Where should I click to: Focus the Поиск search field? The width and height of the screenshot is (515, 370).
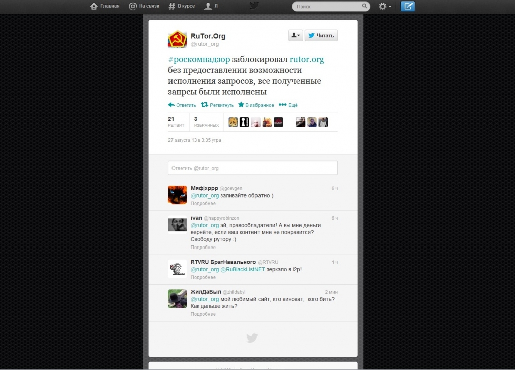click(x=327, y=6)
